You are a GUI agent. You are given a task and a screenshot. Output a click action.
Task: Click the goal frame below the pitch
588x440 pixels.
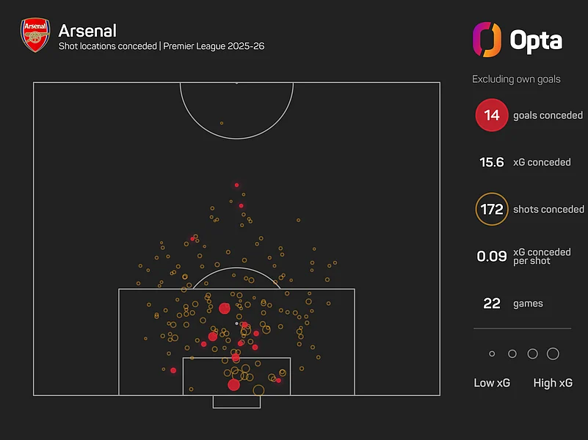[236, 402]
